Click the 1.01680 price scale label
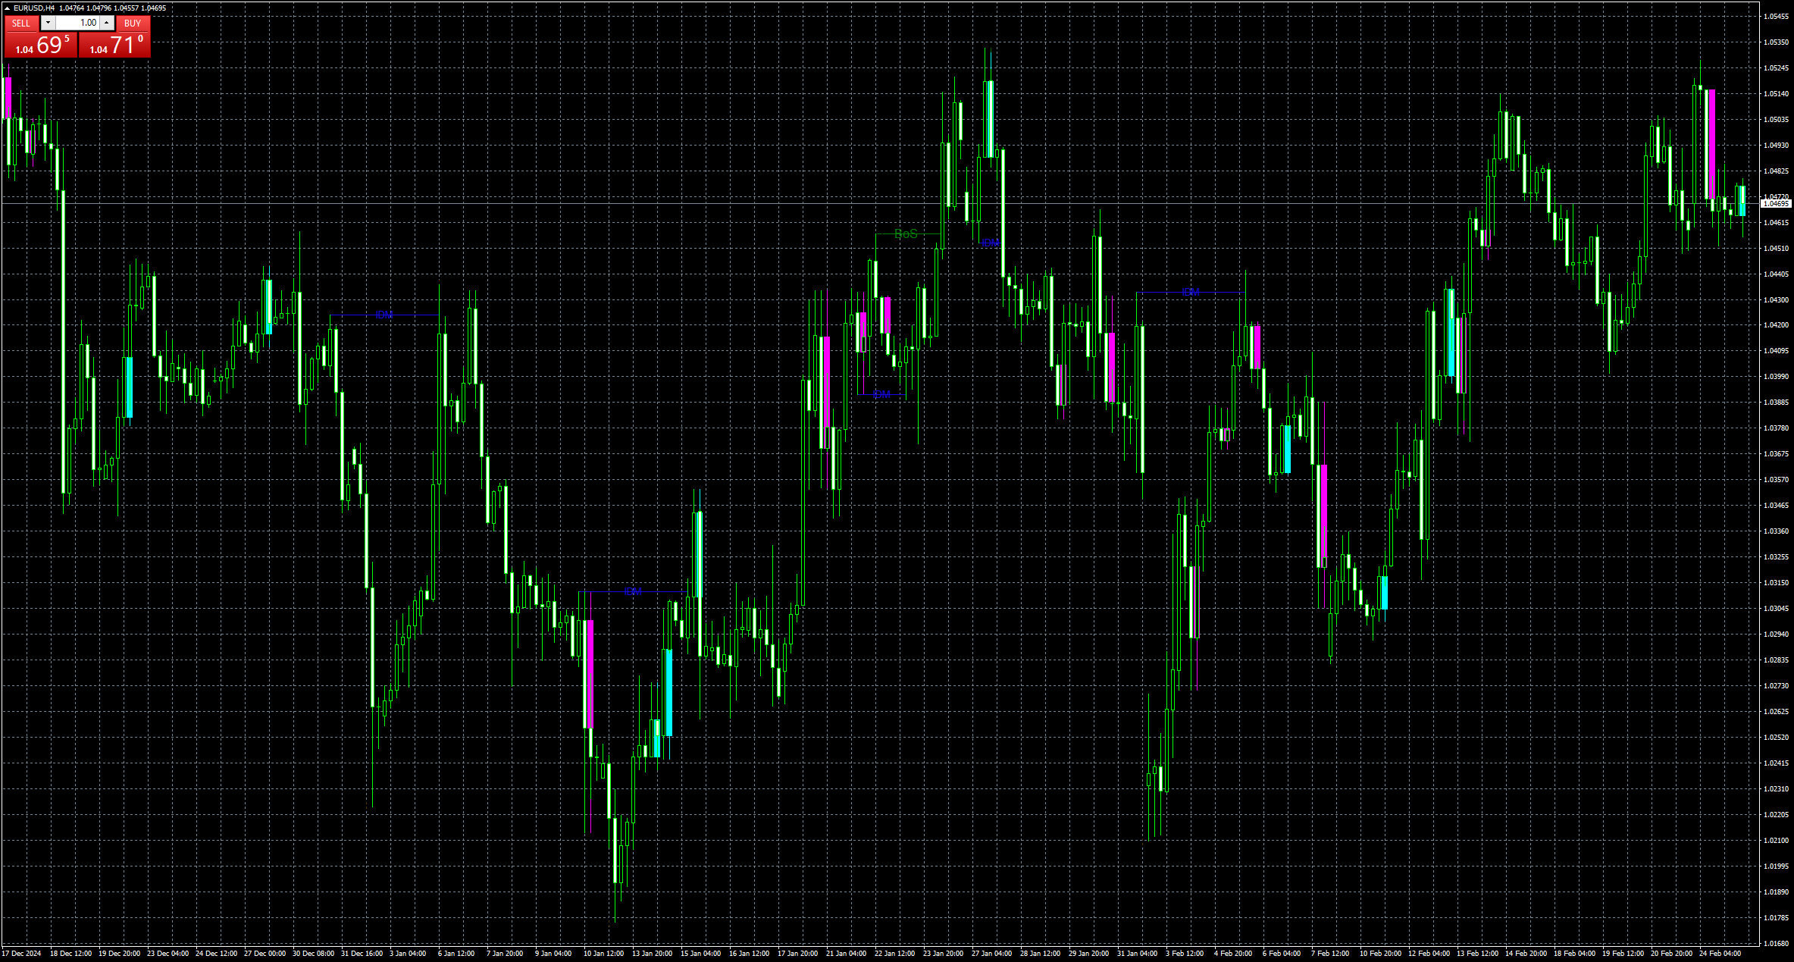 (1776, 944)
